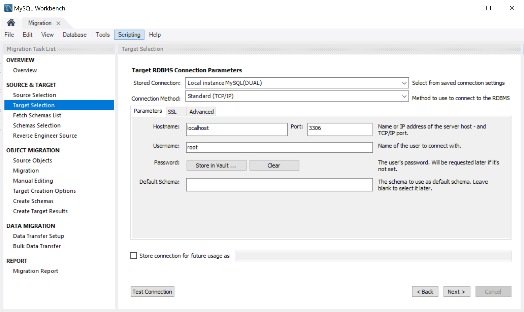Focus the Default Schema text field
Viewport: 524px width, 312px height.
(279, 185)
